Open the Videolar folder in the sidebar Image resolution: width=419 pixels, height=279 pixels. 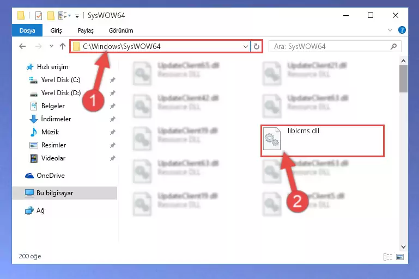(53, 158)
